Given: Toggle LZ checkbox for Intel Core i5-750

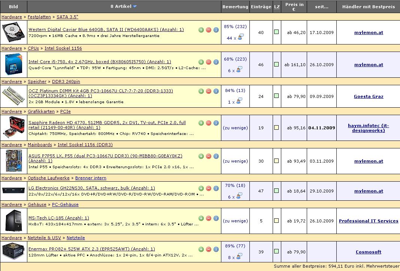Looking at the screenshot, I should point(276,64).
